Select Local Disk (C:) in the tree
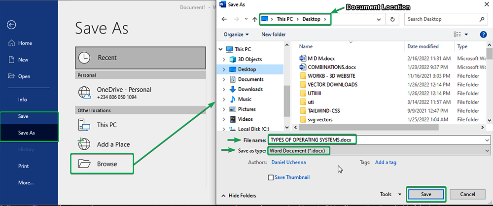Image resolution: width=493 pixels, height=206 pixels. tap(254, 129)
